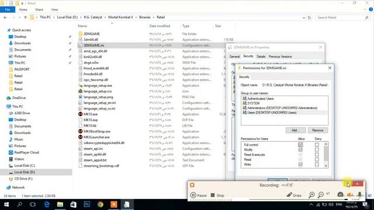
Task: Show hidden system tray icons
Action: pos(311,204)
